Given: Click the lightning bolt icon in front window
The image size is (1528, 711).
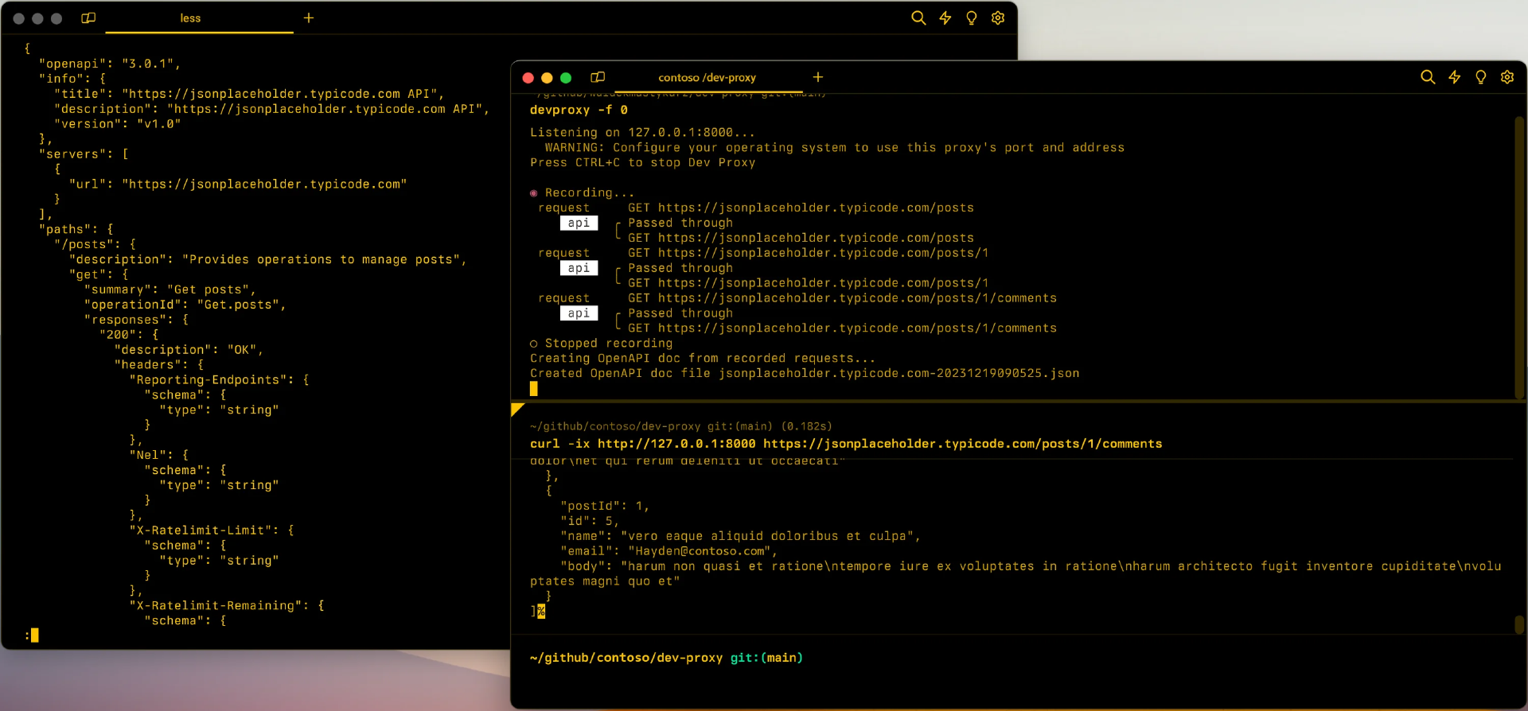Looking at the screenshot, I should [x=1454, y=77].
